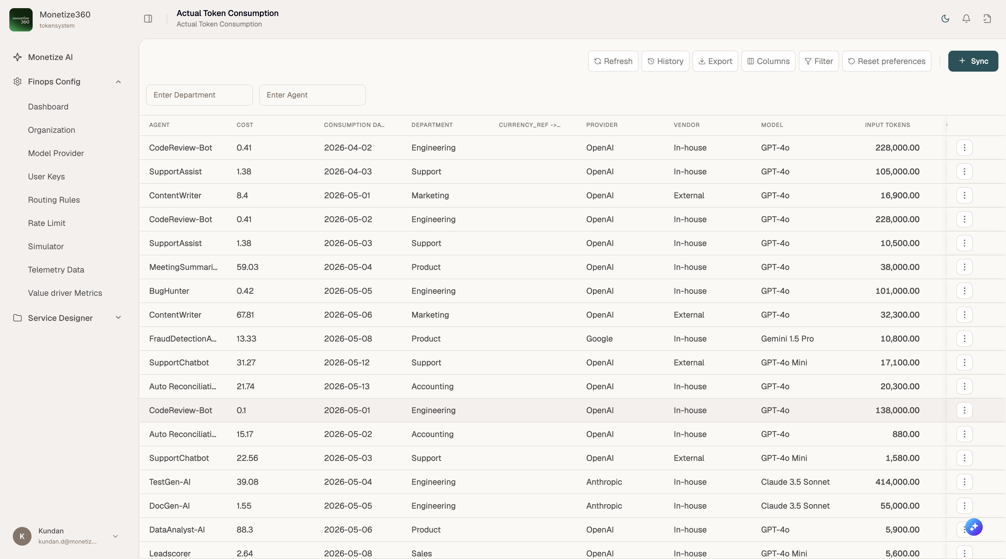This screenshot has height=559, width=1006.
Task: Open row menu for Auto Reconciliation 2026-05-02
Action: click(964, 434)
